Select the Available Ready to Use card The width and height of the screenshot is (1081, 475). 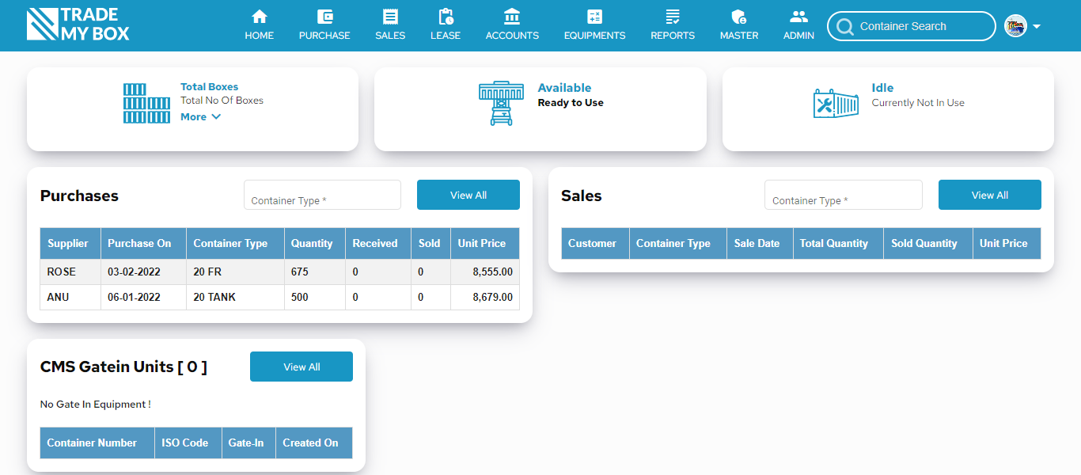pyautogui.click(x=540, y=108)
